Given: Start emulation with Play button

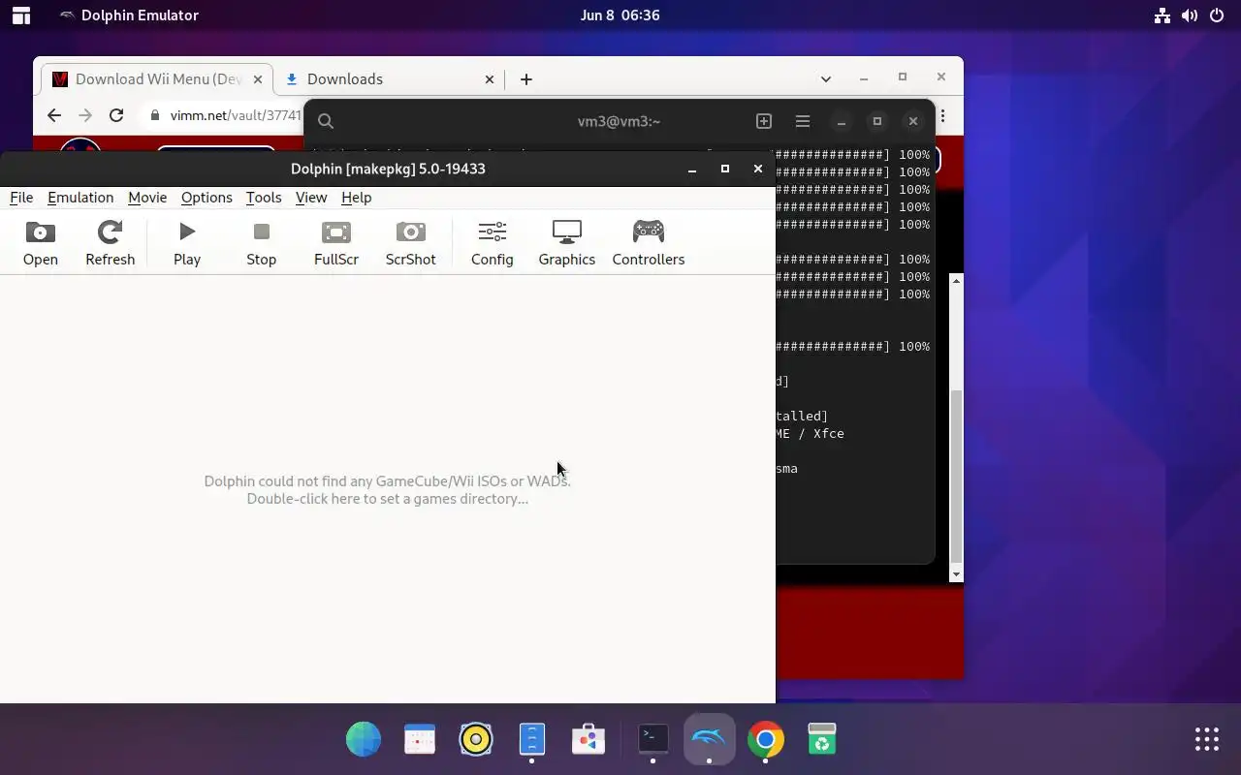Looking at the screenshot, I should 187,242.
